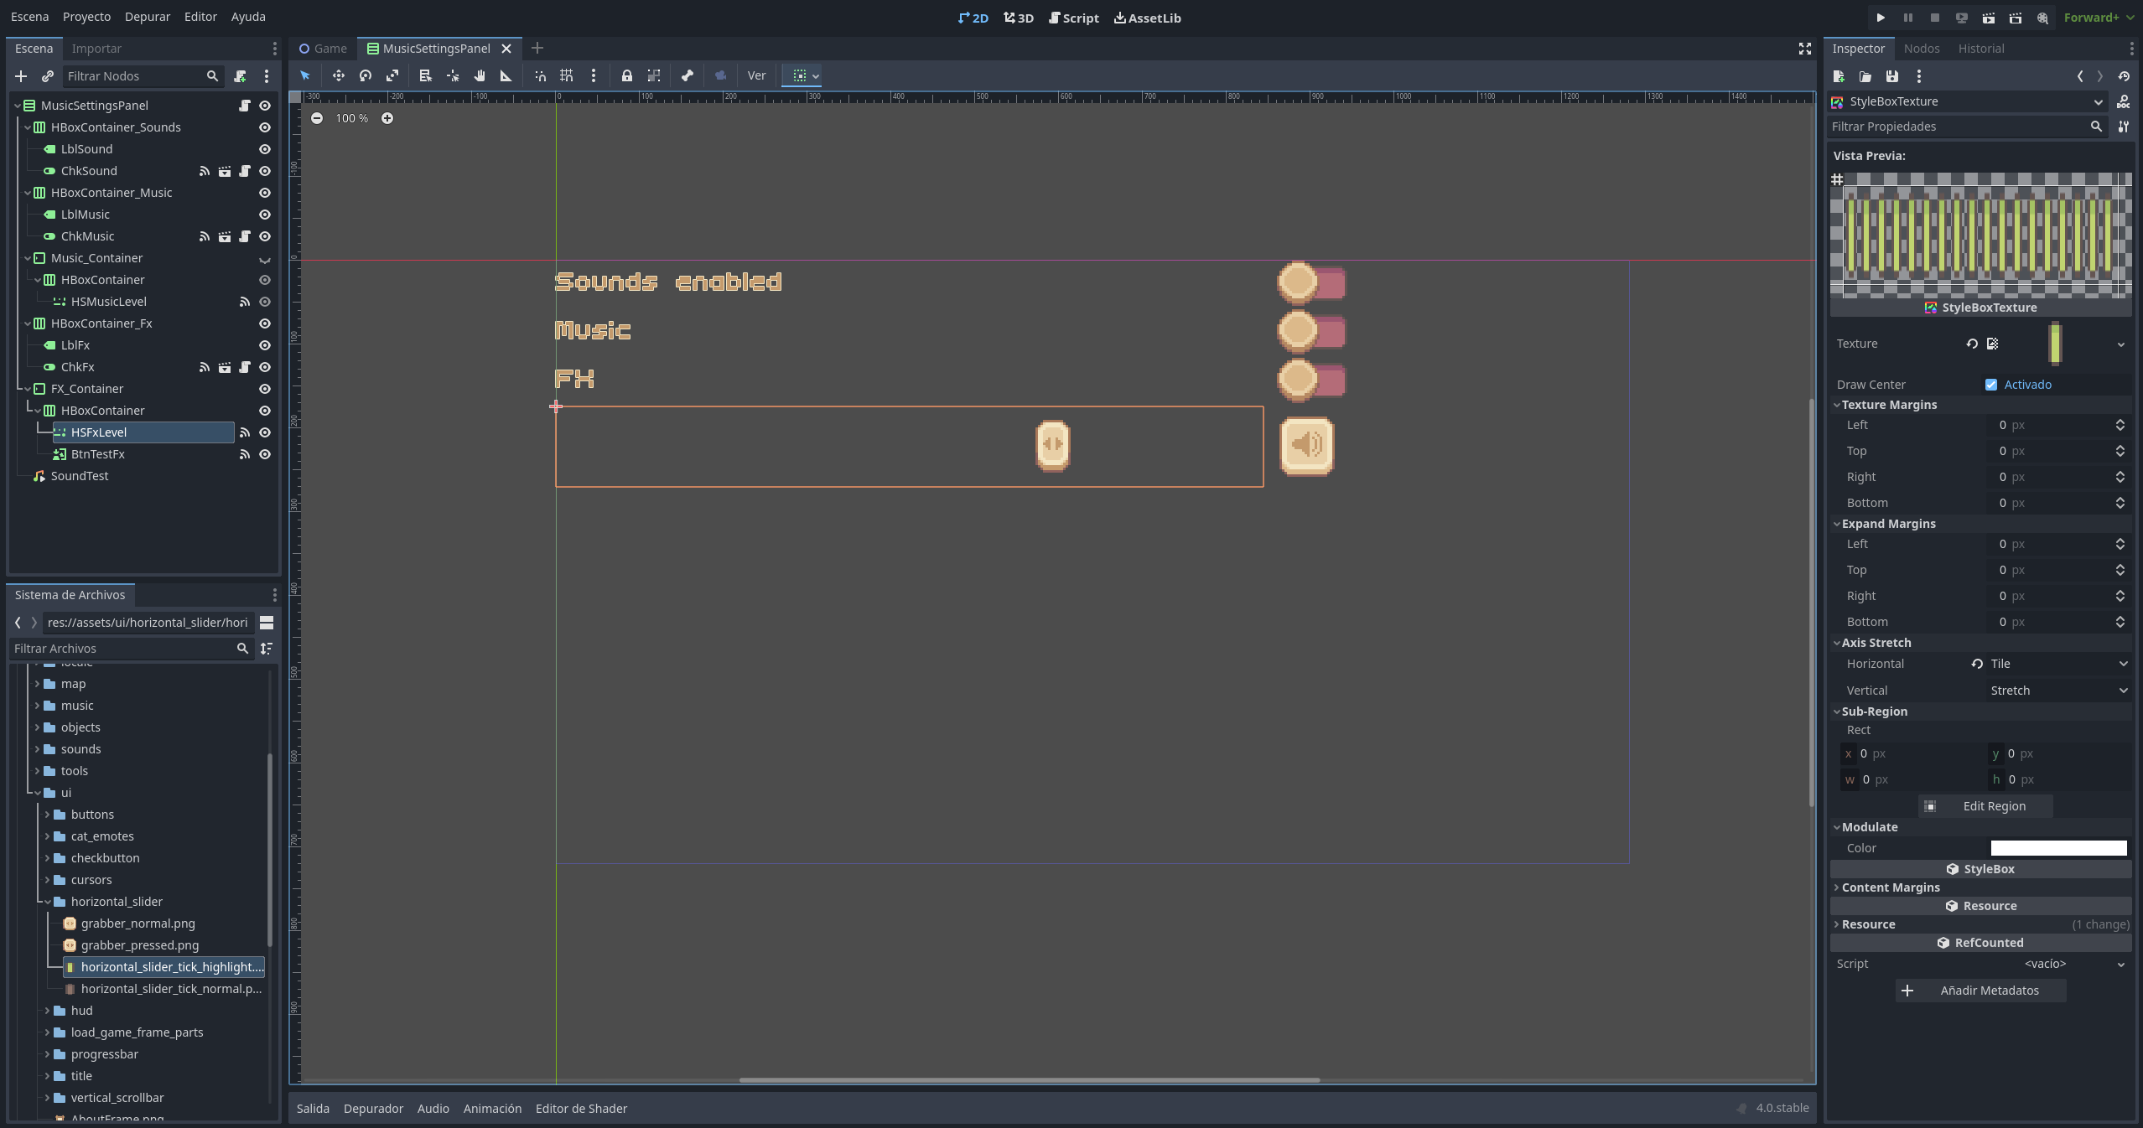Lock the selected node with the padlock icon
Viewport: 2143px width, 1128px height.
point(626,75)
